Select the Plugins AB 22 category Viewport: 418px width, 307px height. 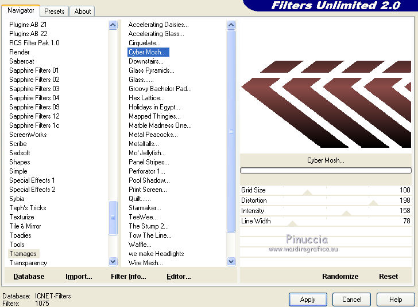click(28, 34)
